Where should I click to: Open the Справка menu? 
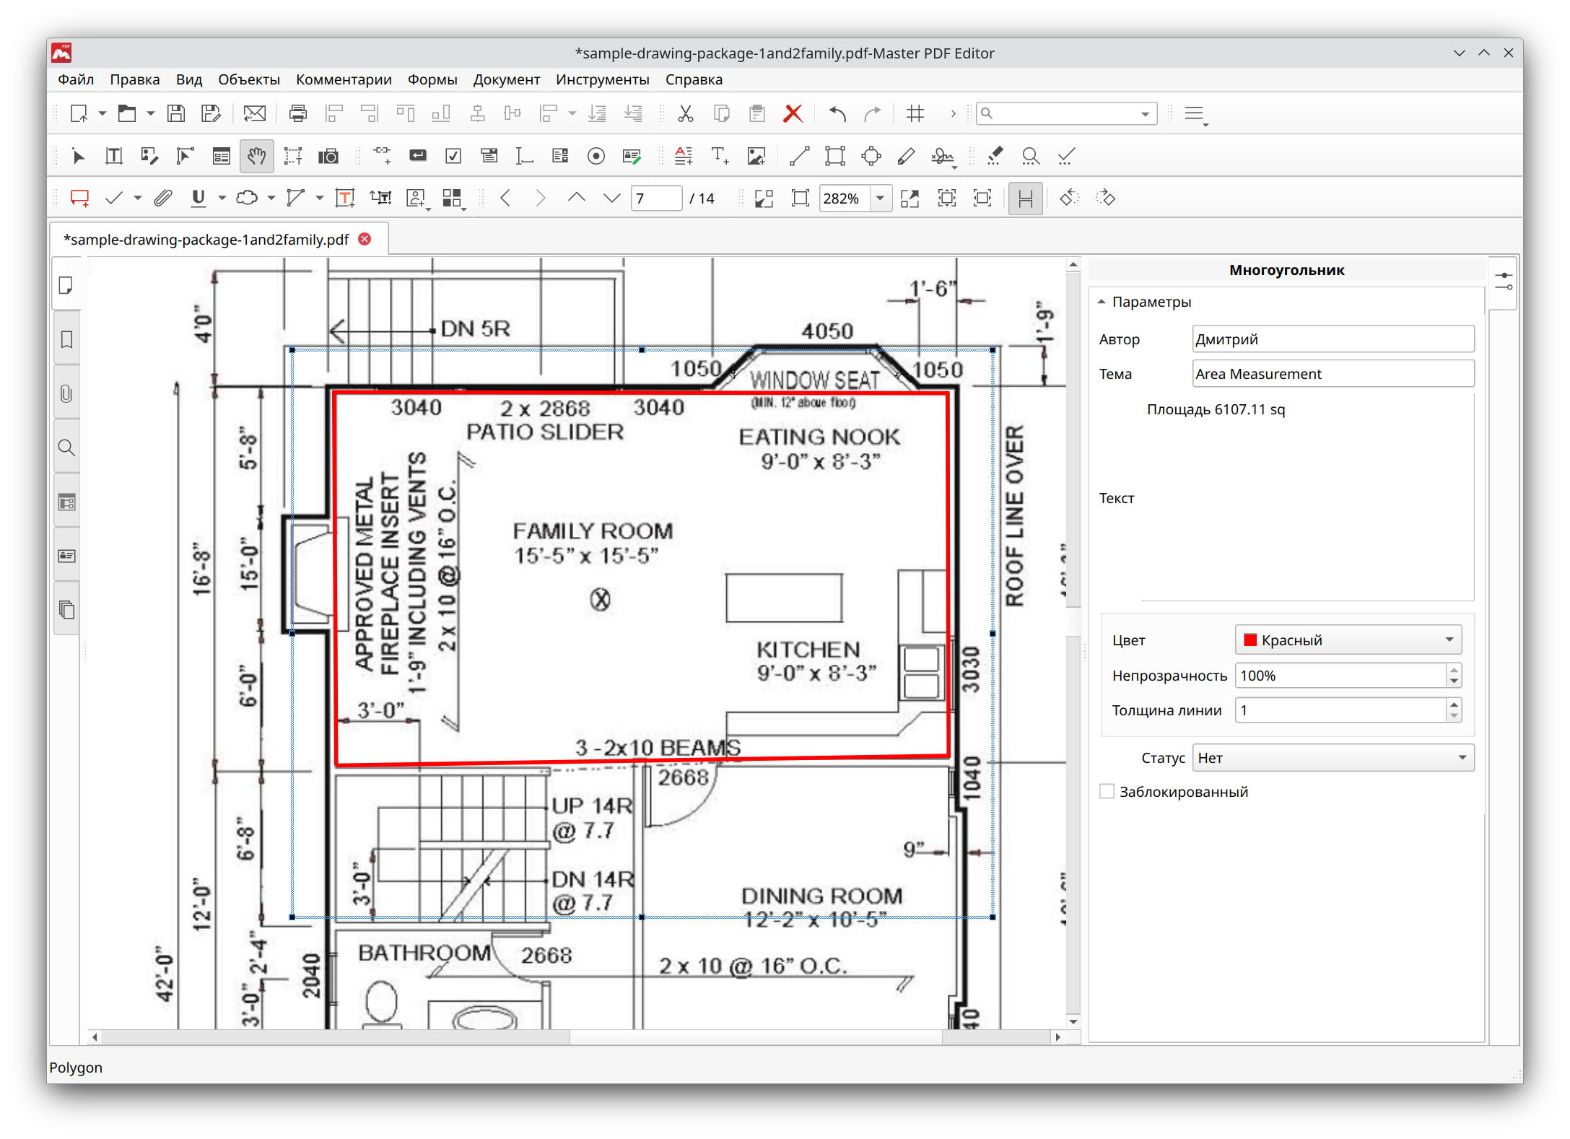(694, 79)
